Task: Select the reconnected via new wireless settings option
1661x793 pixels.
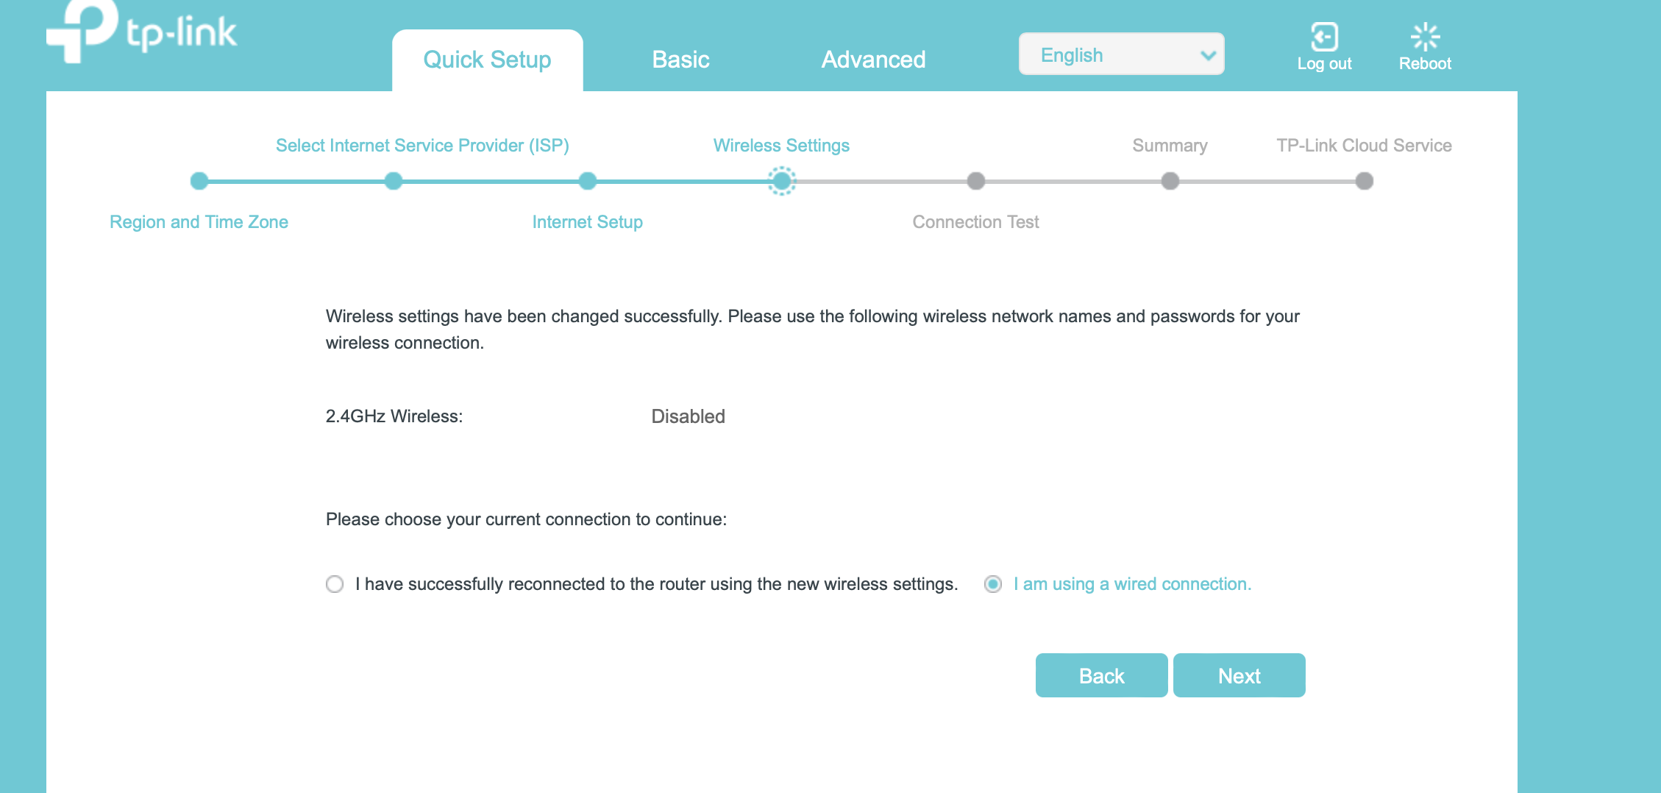Action: (x=335, y=584)
